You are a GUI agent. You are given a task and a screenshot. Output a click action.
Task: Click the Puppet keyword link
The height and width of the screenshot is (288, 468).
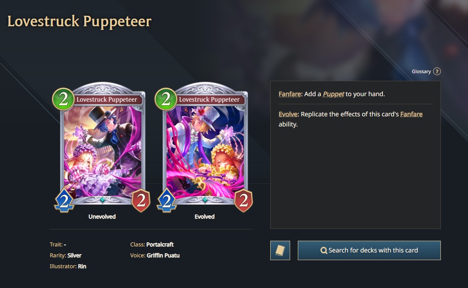pos(333,94)
